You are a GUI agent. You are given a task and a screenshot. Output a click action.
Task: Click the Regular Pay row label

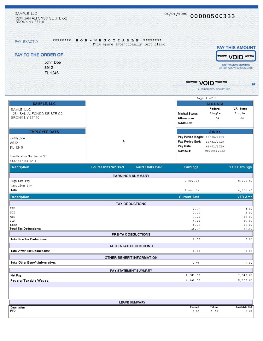click(20, 181)
